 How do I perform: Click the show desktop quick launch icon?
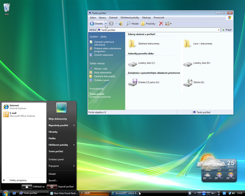(x=14, y=193)
